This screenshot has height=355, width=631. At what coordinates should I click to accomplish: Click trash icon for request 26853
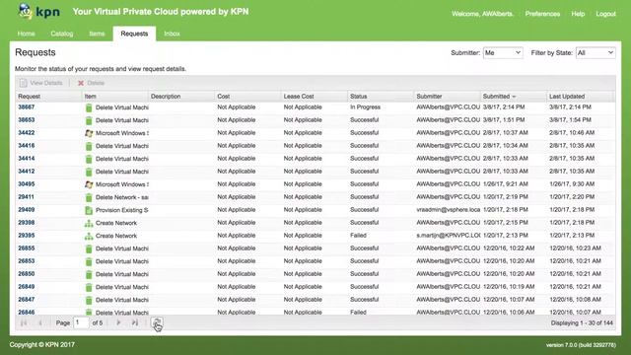click(89, 261)
